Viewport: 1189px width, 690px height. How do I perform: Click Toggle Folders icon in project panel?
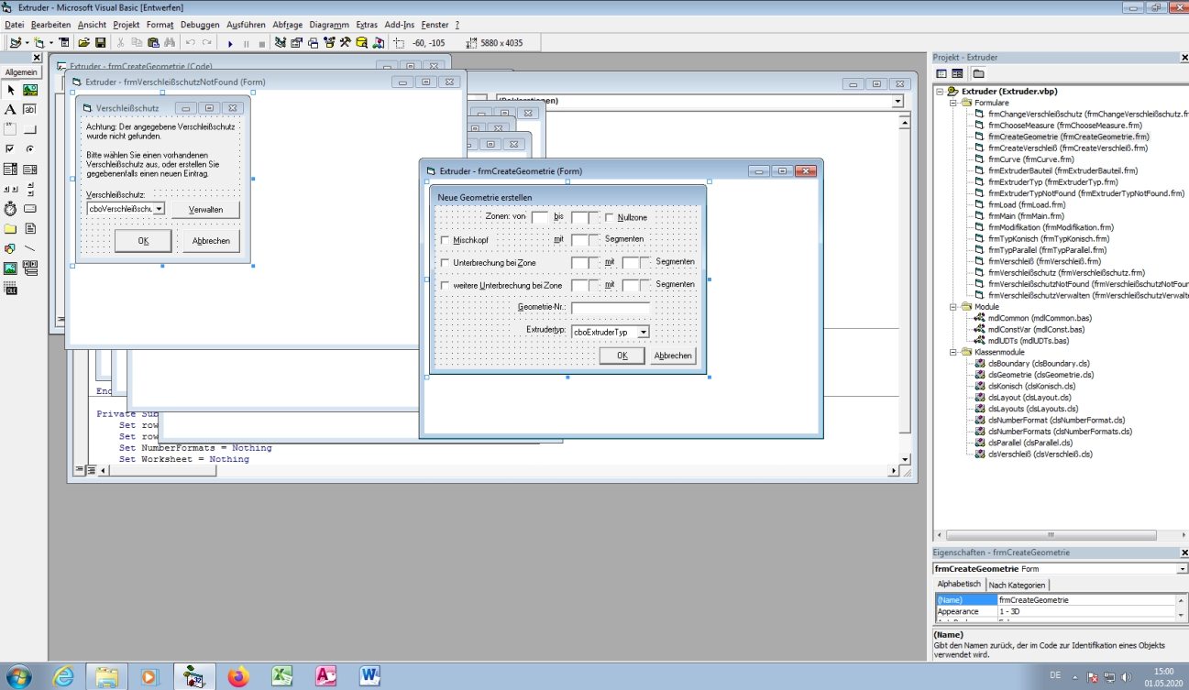tap(978, 73)
